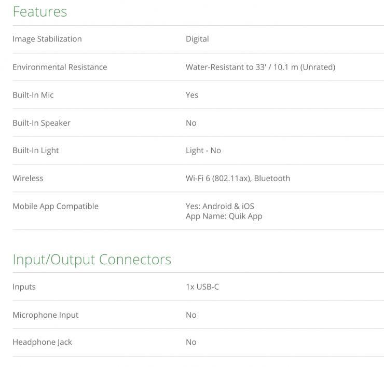The width and height of the screenshot is (384, 367).
Task: Select the Microphone Input label
Action: [x=46, y=315]
